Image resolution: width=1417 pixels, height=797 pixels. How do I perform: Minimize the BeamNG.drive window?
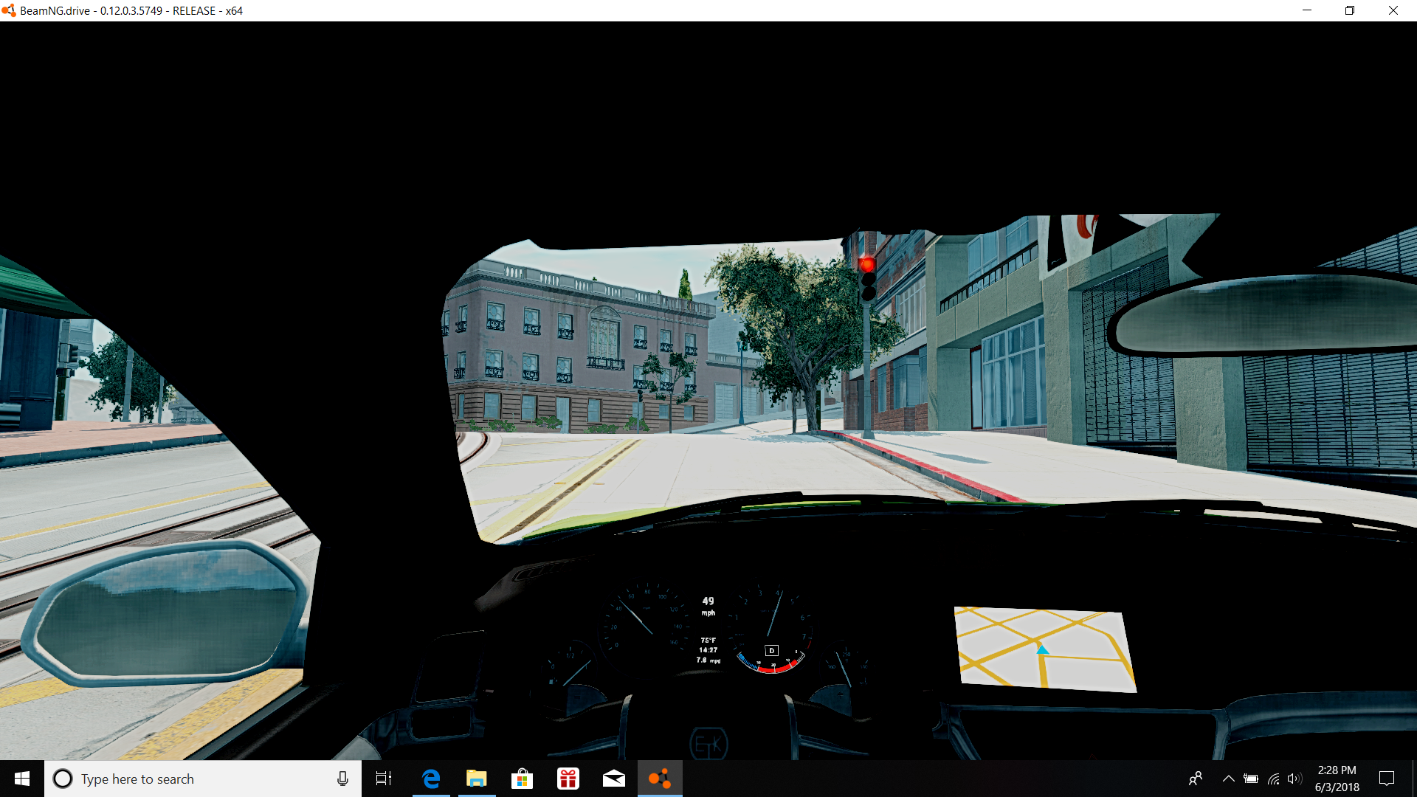click(1307, 10)
